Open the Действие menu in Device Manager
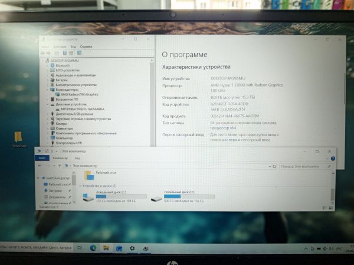This screenshot has width=354, height=265. [x=60, y=47]
